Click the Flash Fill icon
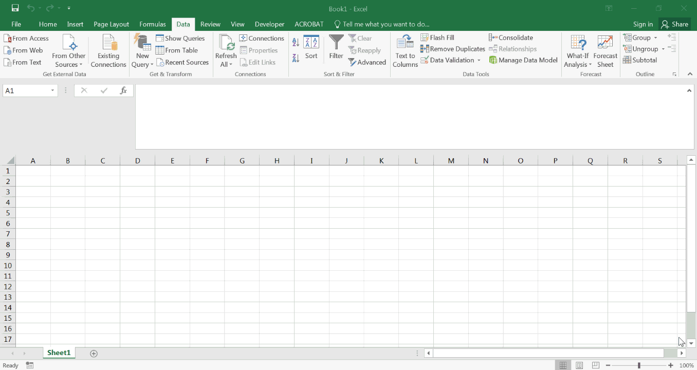The height and width of the screenshot is (370, 697). pos(425,38)
